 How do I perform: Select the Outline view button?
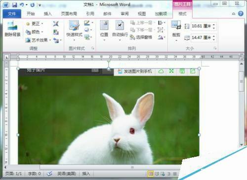169,174
